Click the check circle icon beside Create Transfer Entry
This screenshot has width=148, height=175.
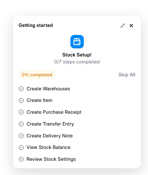pos(21,124)
